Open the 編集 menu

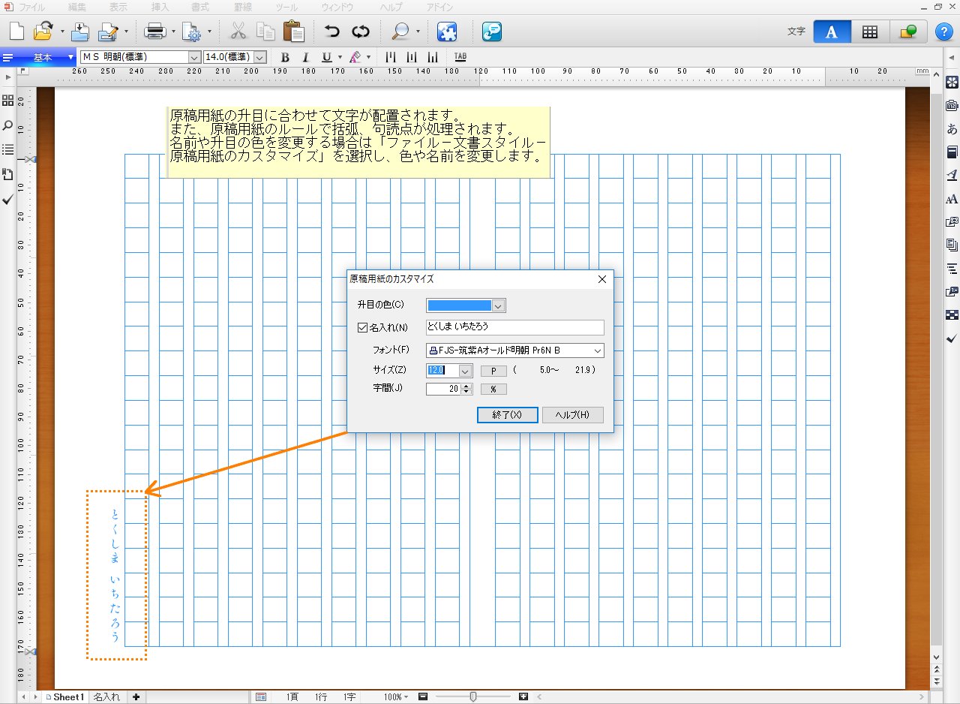76,6
